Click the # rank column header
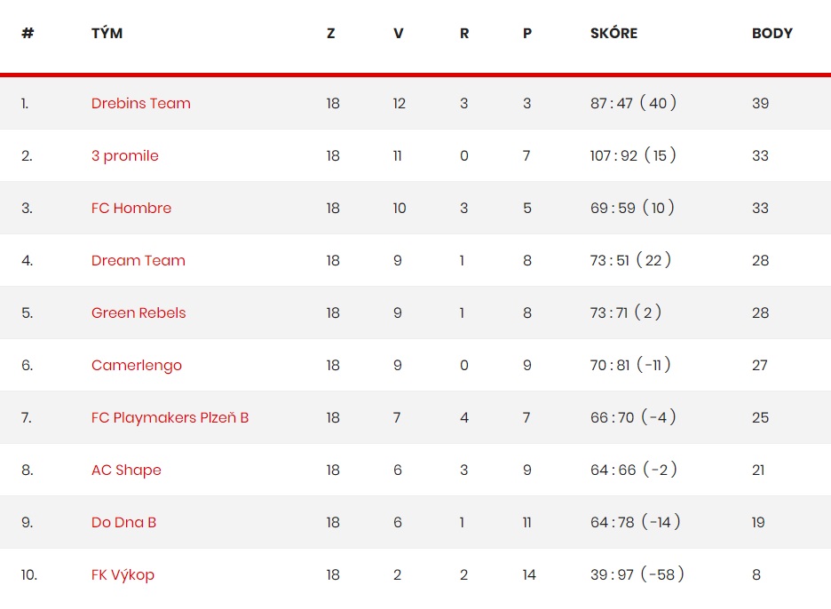831x609 pixels. pyautogui.click(x=28, y=33)
